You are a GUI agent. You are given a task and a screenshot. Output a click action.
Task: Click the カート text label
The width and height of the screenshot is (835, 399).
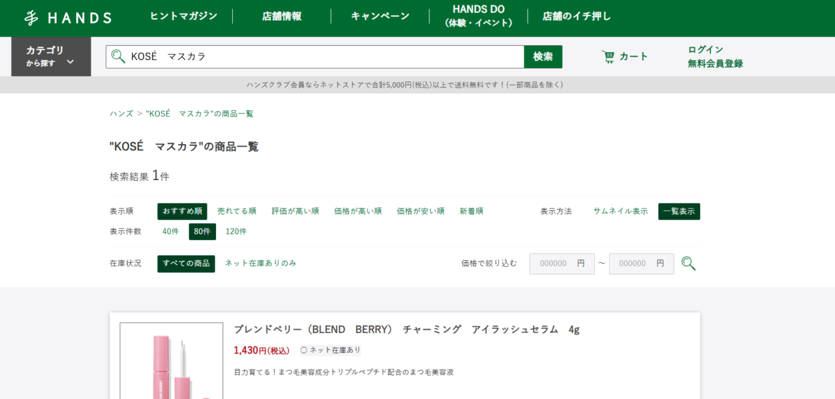633,57
